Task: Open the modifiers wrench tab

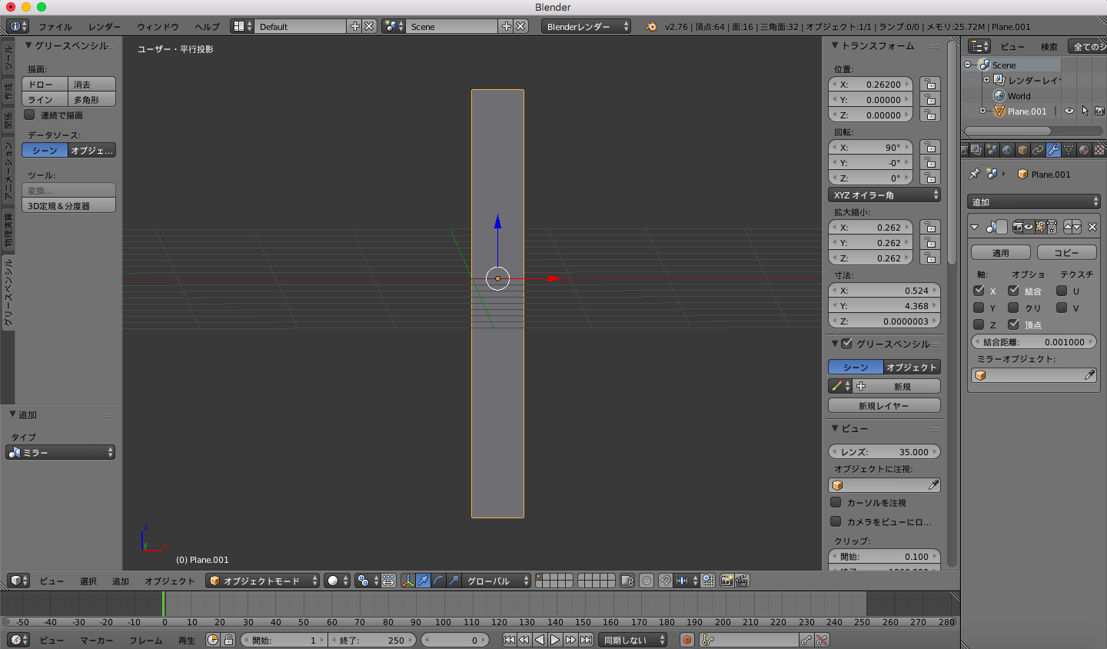Action: pos(1053,150)
